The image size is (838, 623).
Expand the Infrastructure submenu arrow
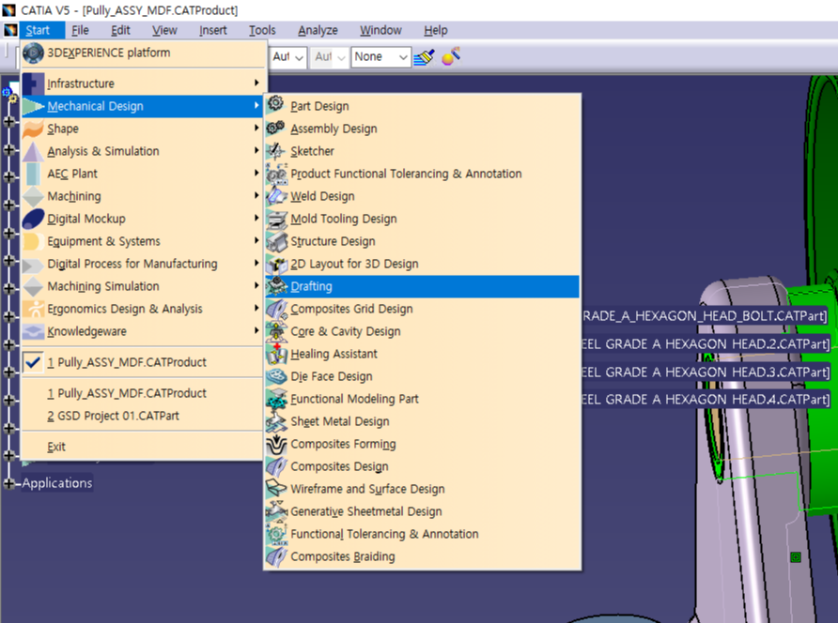256,83
